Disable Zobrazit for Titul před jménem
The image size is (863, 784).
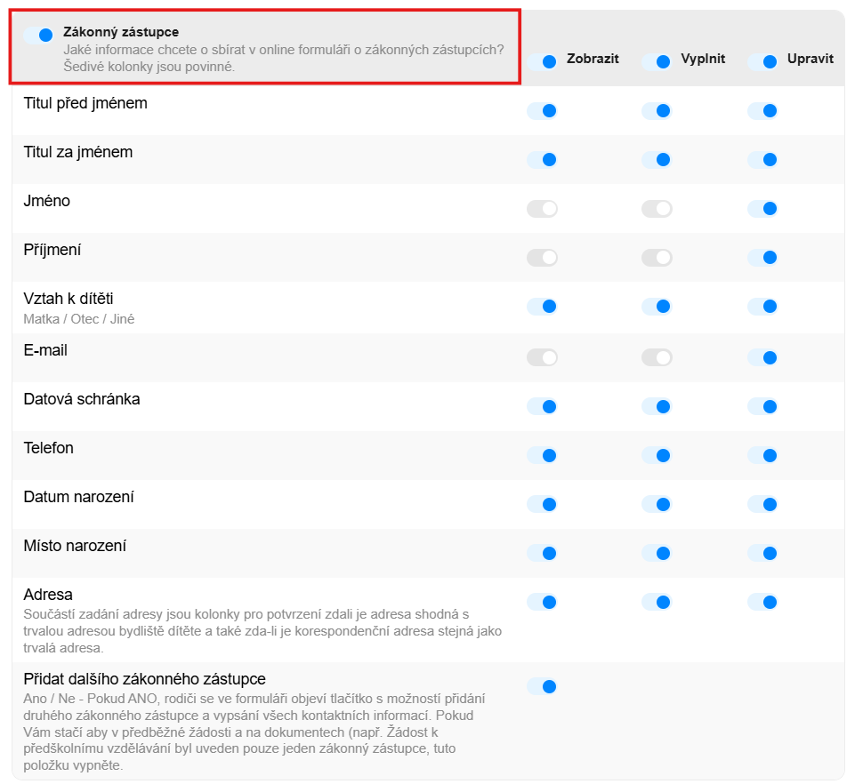click(x=542, y=110)
